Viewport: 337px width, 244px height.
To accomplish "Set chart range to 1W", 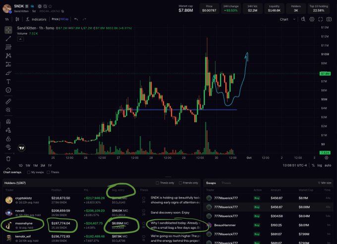I will (28, 165).
